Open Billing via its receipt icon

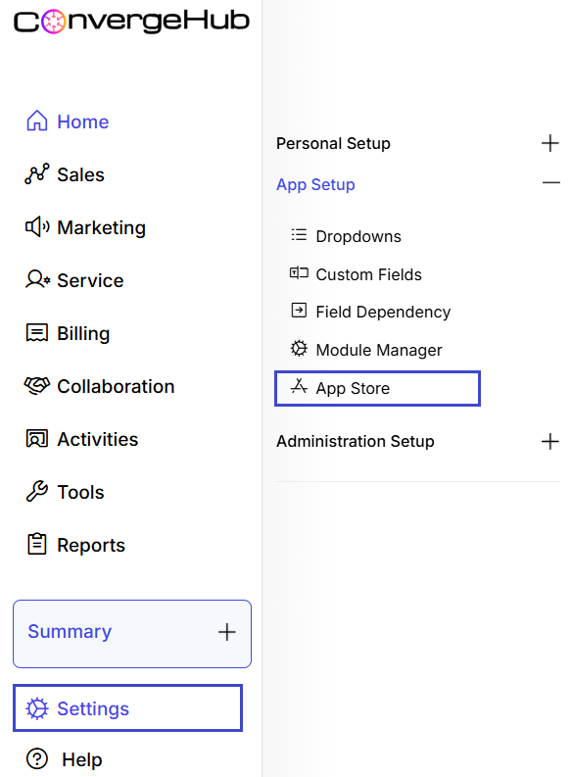[x=36, y=333]
